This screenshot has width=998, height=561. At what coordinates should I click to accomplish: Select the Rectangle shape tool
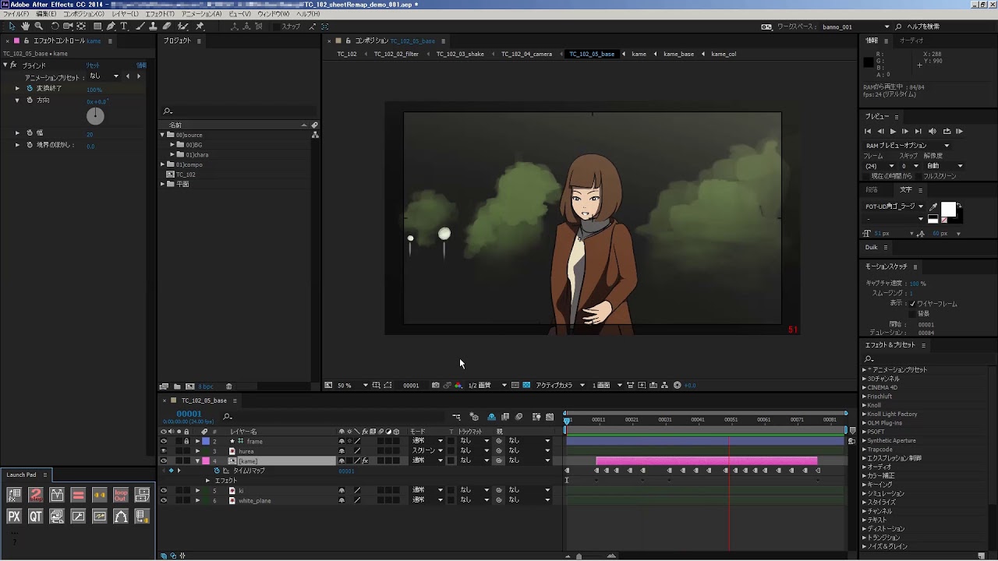[x=97, y=26]
